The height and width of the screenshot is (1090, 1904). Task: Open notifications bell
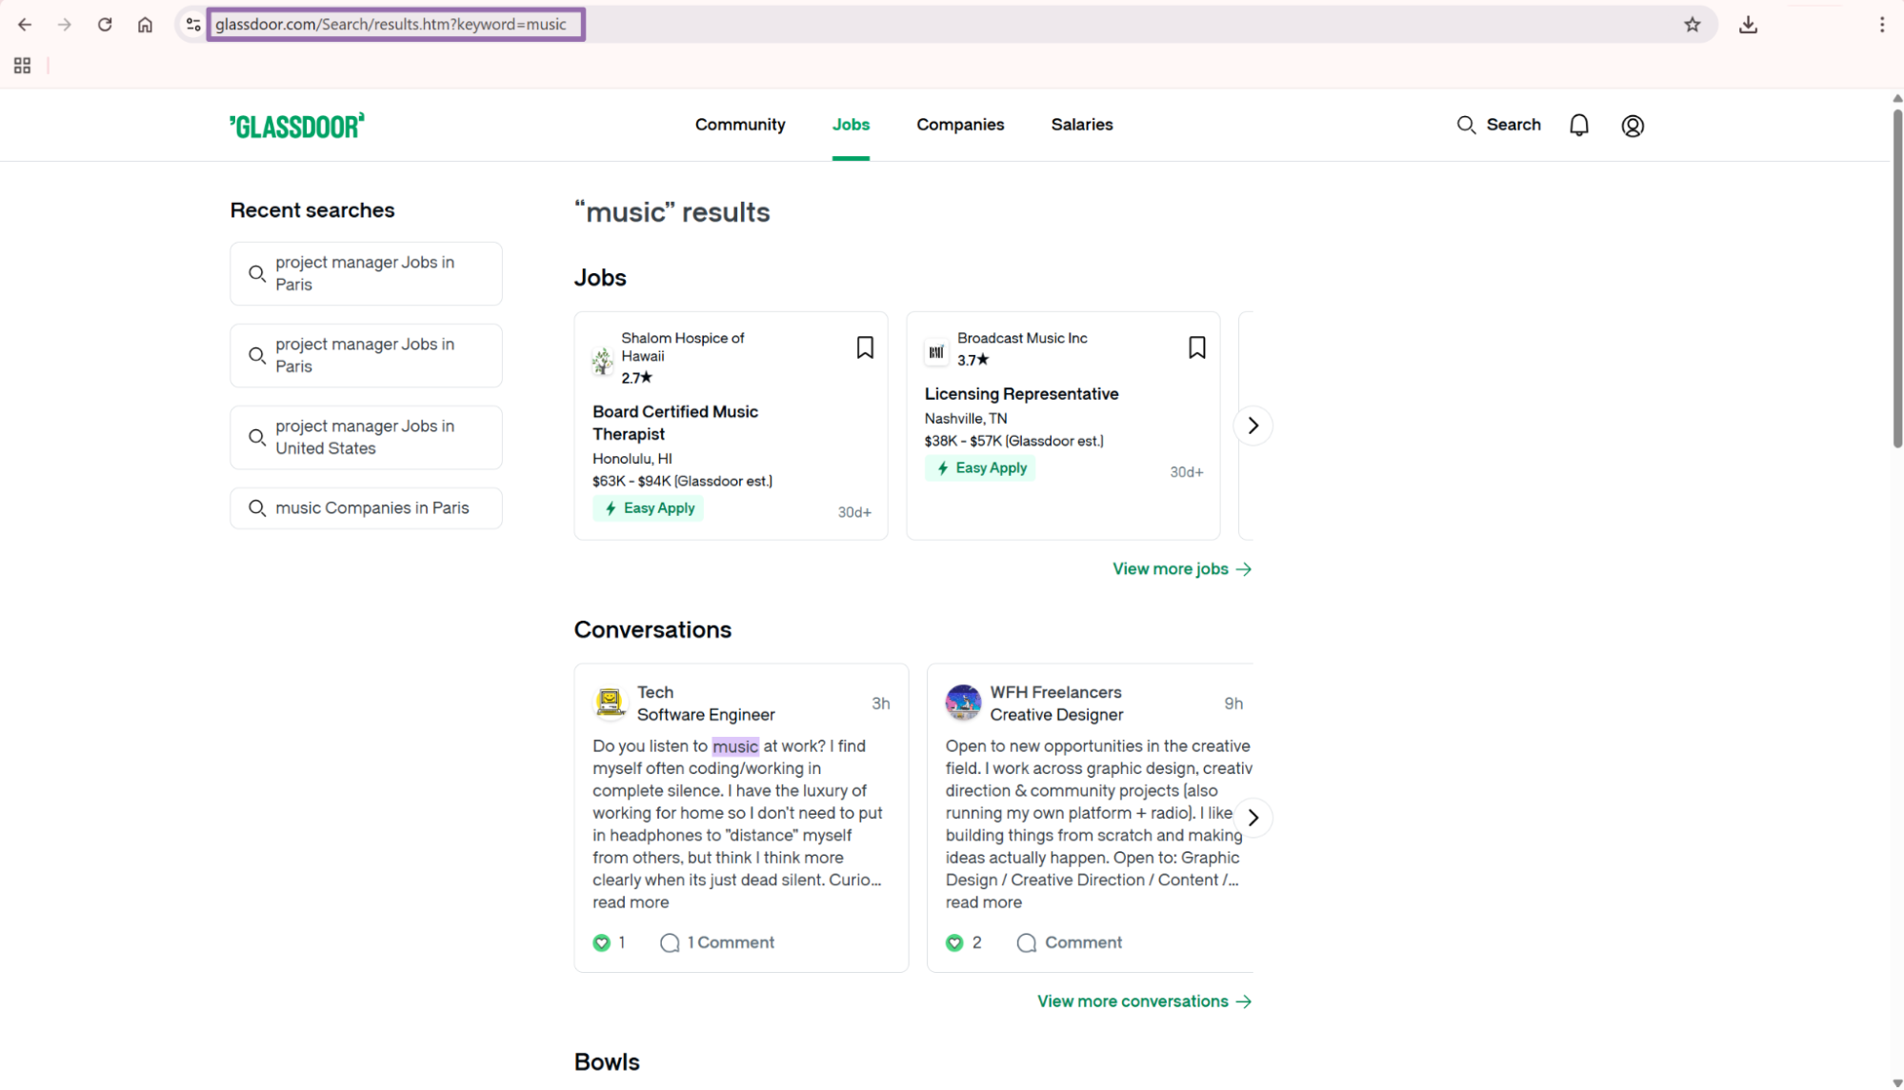point(1578,125)
